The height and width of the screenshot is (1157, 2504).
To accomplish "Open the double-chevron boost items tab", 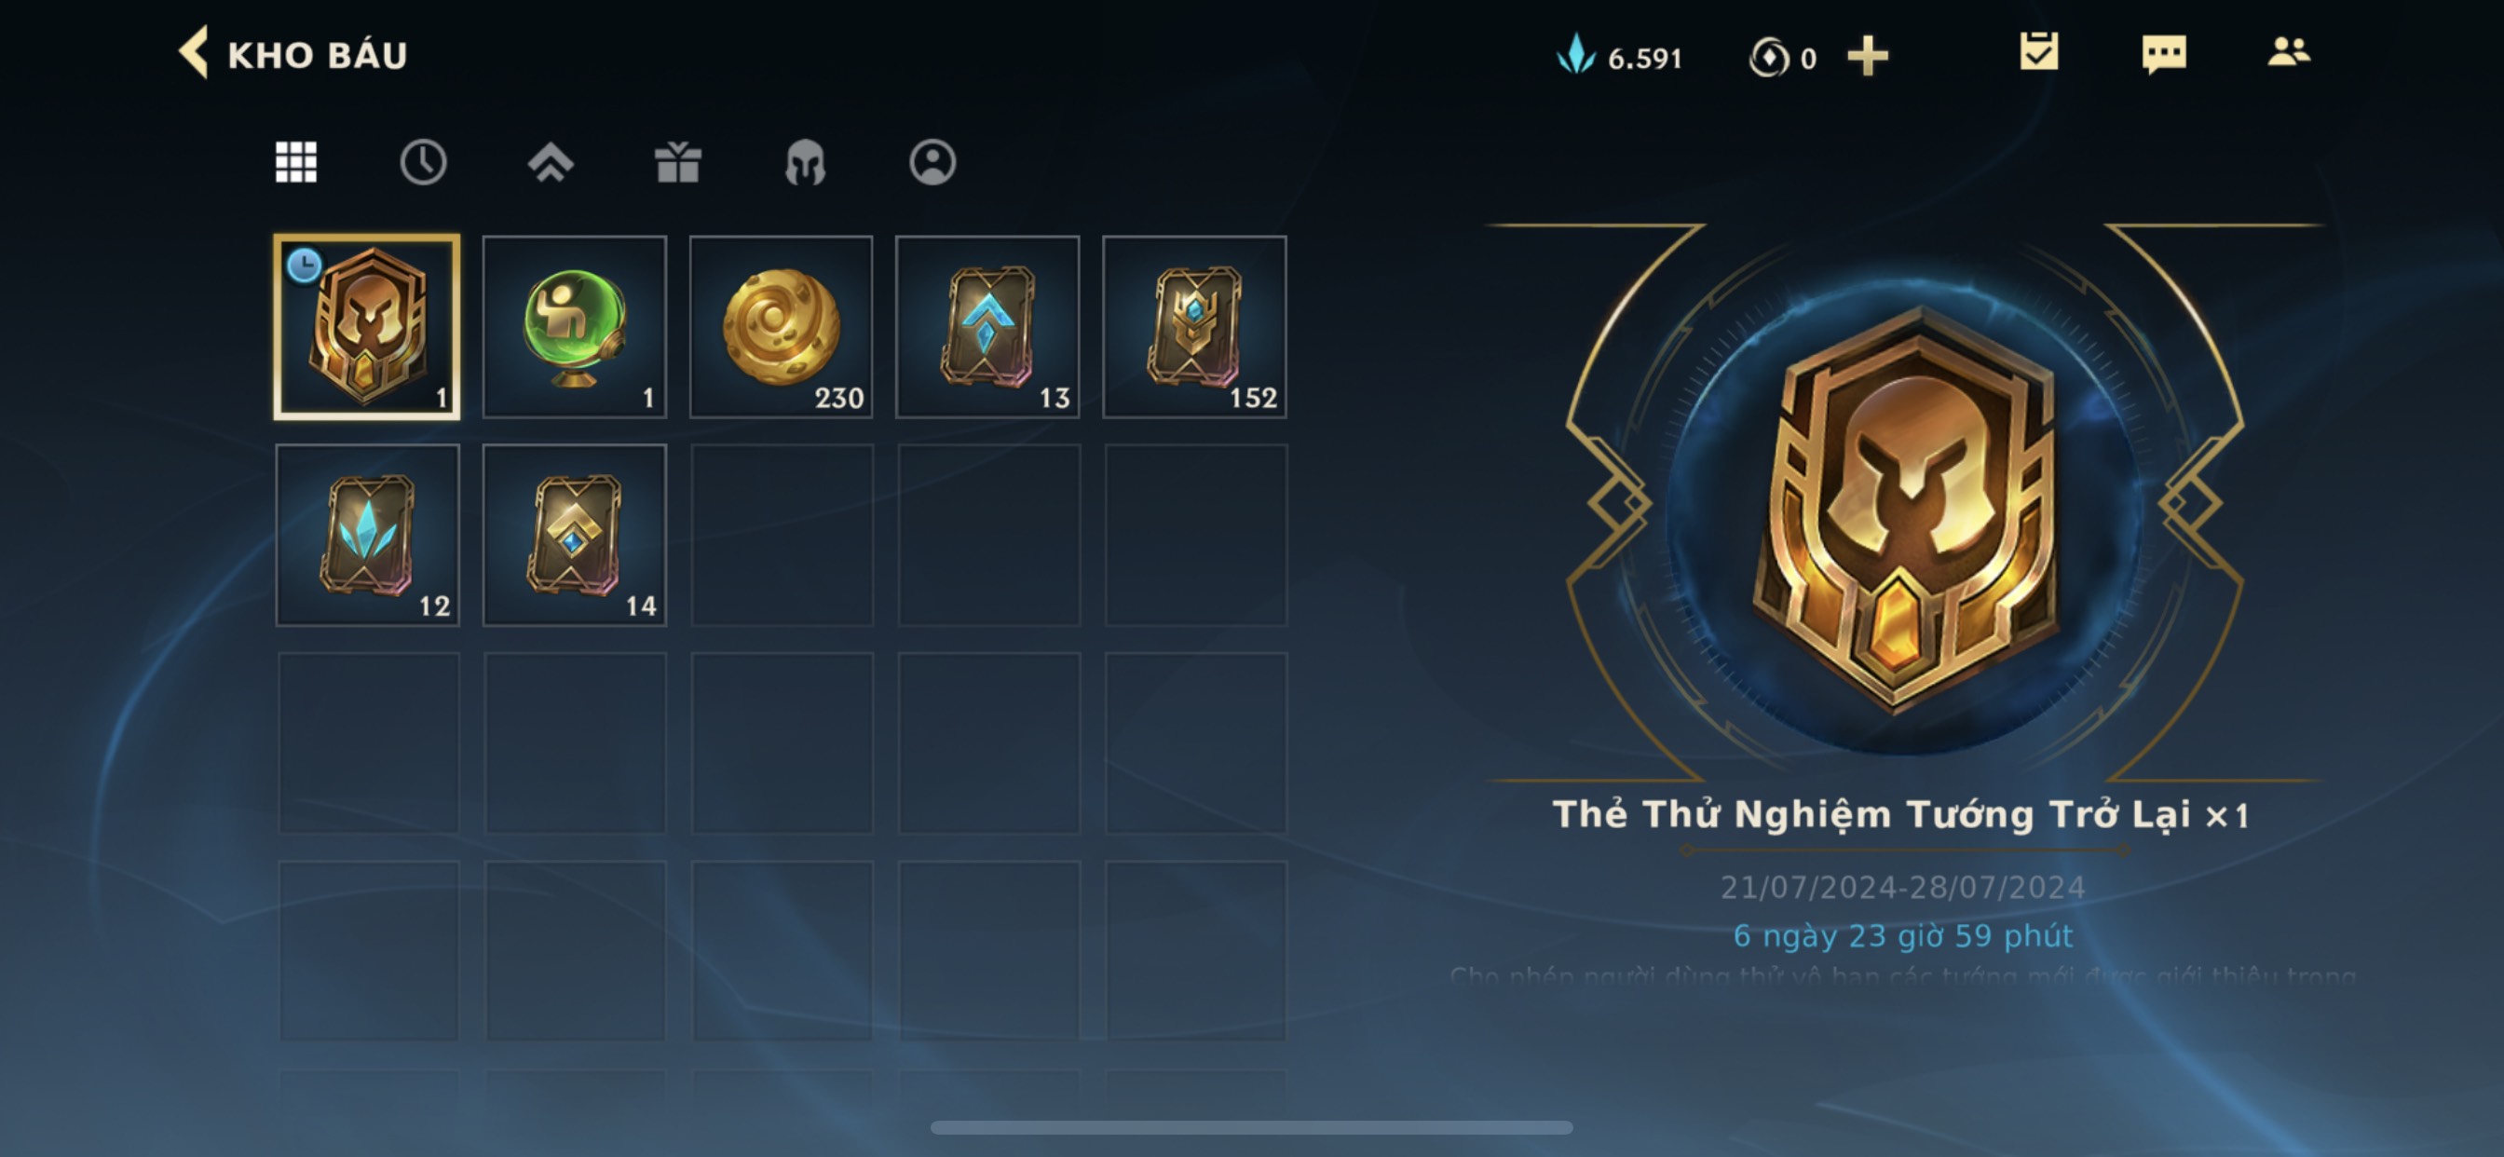I will click(551, 162).
